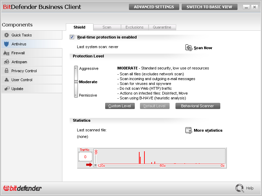Click the Quick Tasks gear icon

7,35
